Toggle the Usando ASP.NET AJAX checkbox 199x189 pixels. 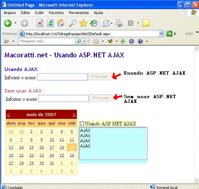[x=82, y=123]
